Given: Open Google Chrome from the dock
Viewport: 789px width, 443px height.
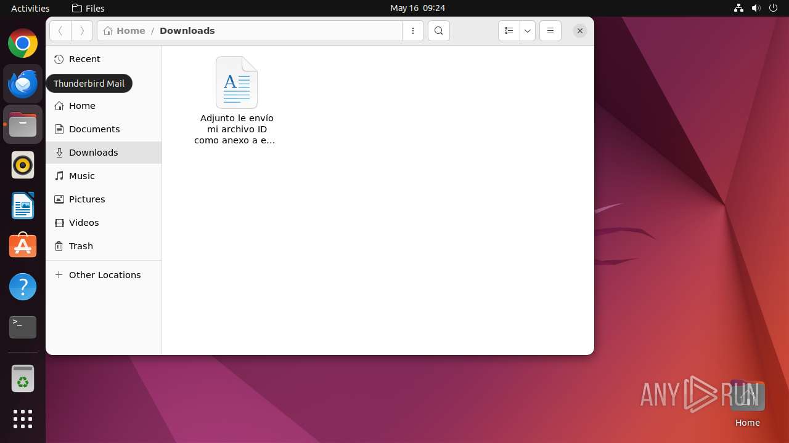Looking at the screenshot, I should click(x=23, y=44).
